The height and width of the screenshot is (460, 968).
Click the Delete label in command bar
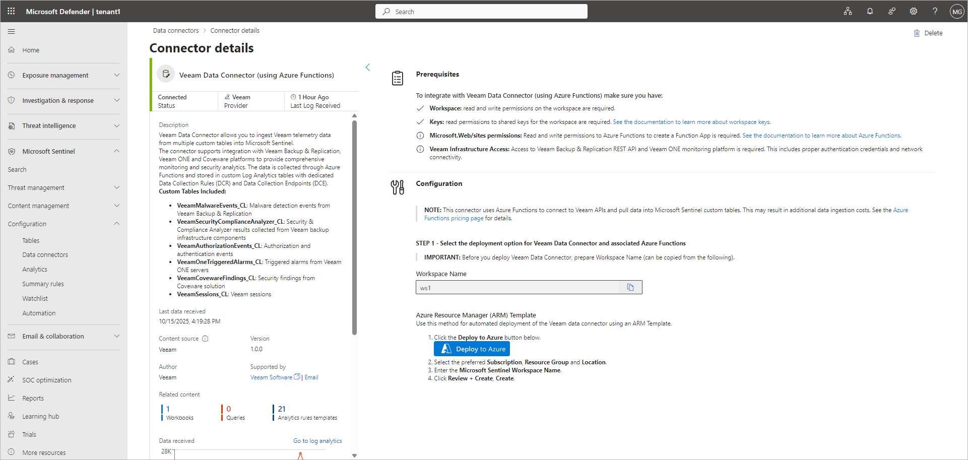tap(933, 33)
